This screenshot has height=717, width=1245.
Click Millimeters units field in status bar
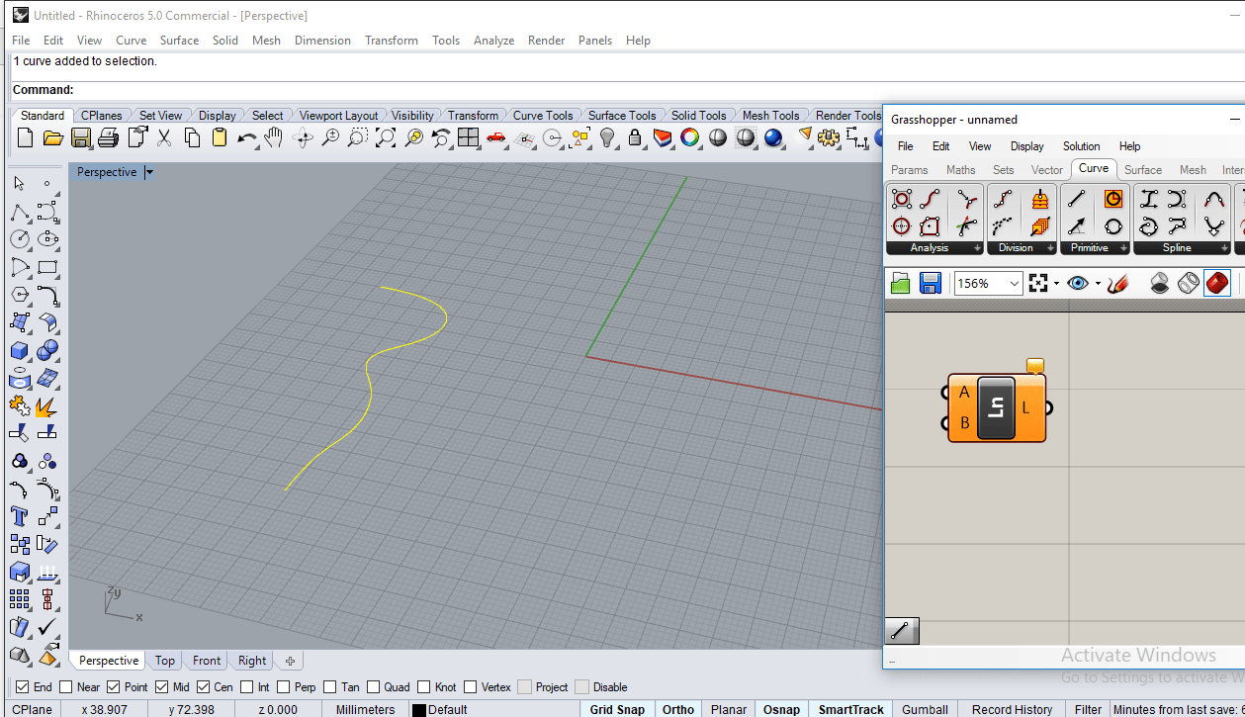(x=365, y=709)
